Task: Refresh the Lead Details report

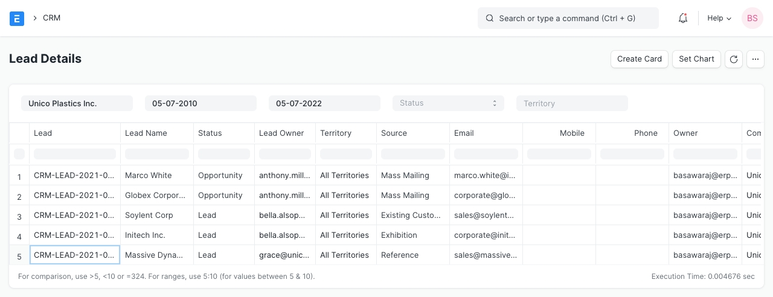Action: click(733, 59)
